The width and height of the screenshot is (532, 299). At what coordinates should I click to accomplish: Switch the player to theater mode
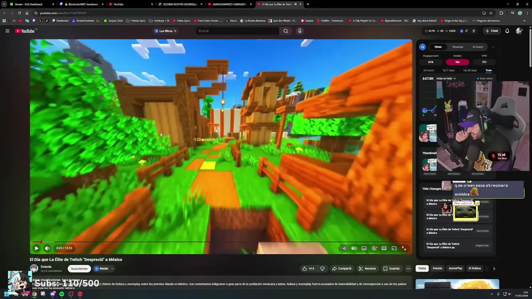coord(384,248)
